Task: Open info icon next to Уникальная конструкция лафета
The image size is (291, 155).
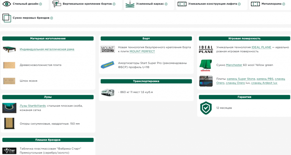Action: (239, 4)
